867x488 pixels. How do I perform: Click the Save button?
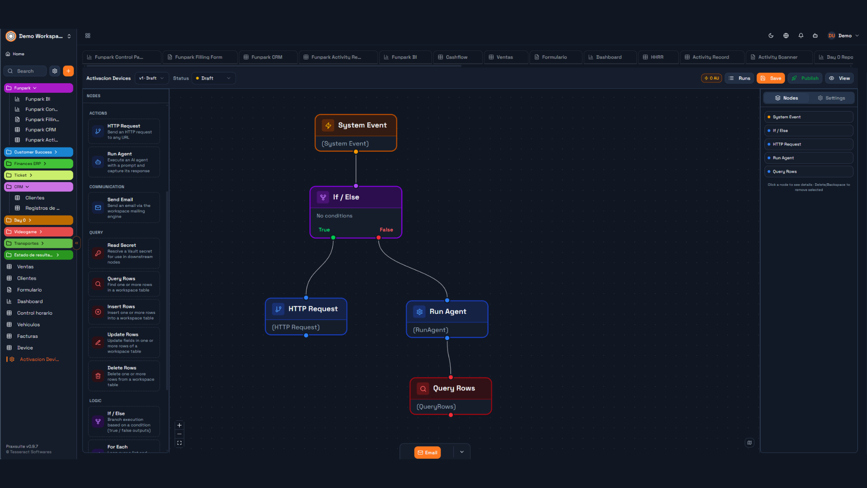[x=770, y=78]
